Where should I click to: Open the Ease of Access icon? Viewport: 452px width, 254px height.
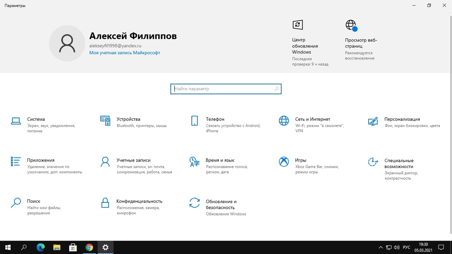point(373,162)
